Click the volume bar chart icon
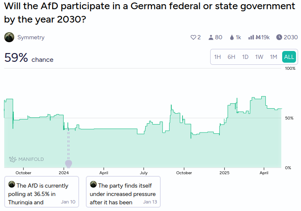The width and height of the screenshot is (301, 211). pos(251,37)
